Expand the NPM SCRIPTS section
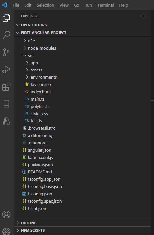The image size is (154, 235). click(x=82, y=230)
